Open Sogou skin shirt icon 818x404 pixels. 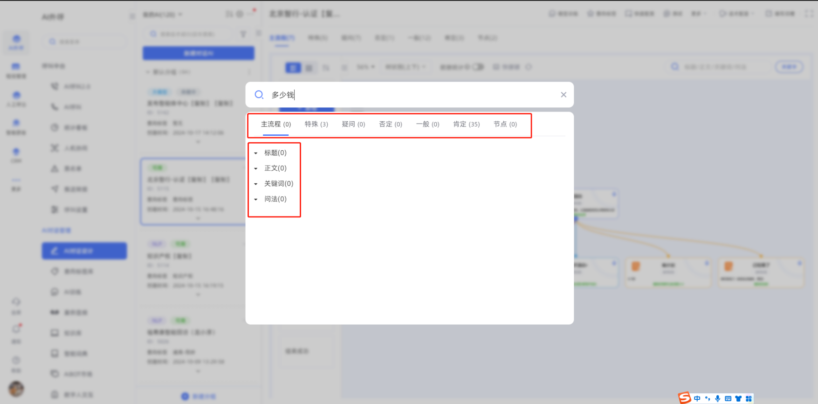[x=738, y=398]
